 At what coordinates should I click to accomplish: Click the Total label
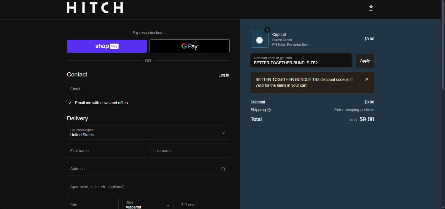(256, 119)
